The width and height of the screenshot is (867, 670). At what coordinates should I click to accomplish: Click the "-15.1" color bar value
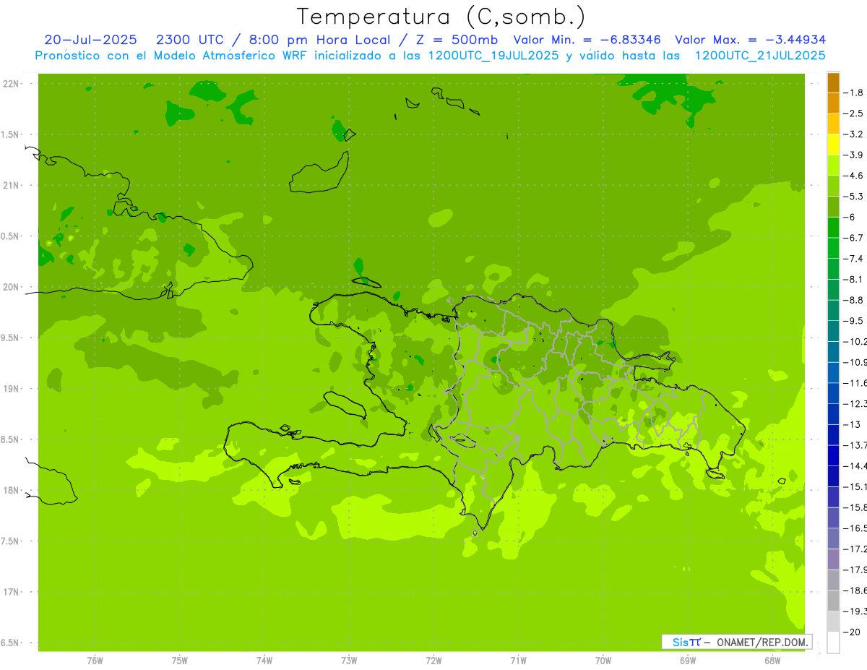855,486
